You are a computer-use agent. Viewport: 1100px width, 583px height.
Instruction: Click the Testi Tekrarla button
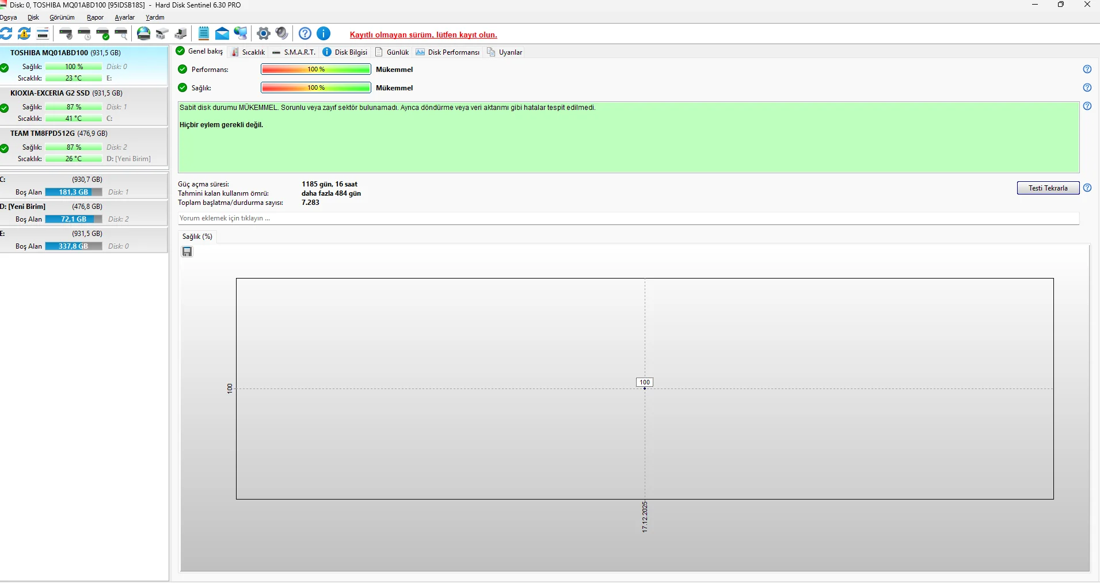[1048, 188]
